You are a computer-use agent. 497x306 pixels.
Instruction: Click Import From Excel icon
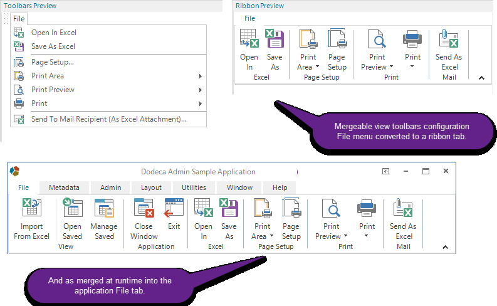pyautogui.click(x=32, y=208)
